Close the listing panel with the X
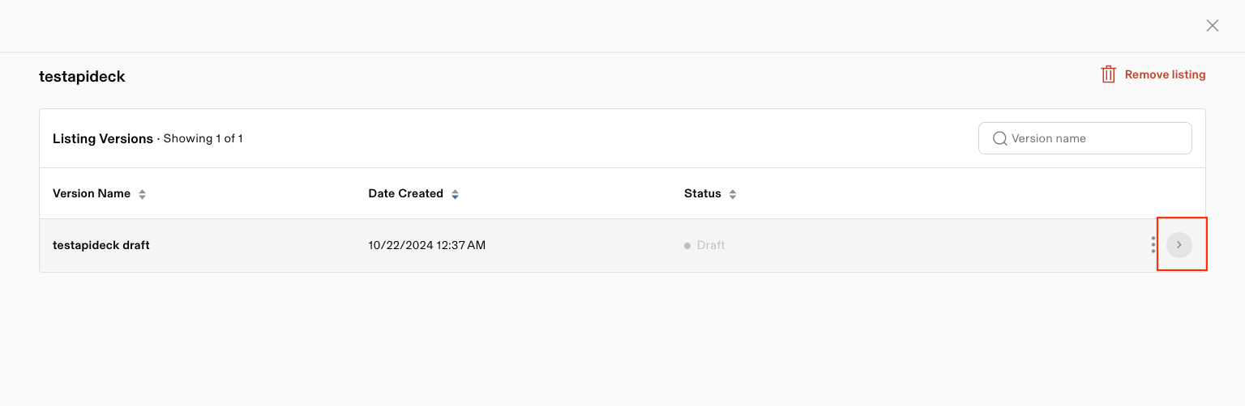This screenshot has width=1245, height=406. pyautogui.click(x=1212, y=25)
